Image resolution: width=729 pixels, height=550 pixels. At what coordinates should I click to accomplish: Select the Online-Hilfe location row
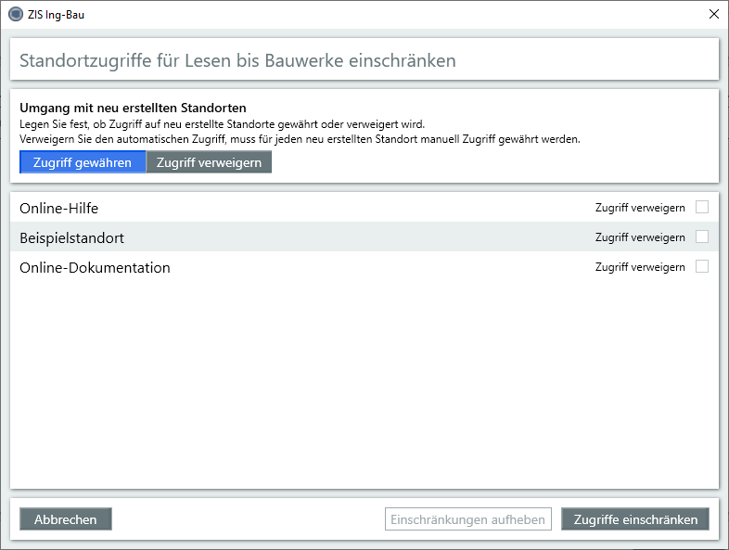pos(59,208)
